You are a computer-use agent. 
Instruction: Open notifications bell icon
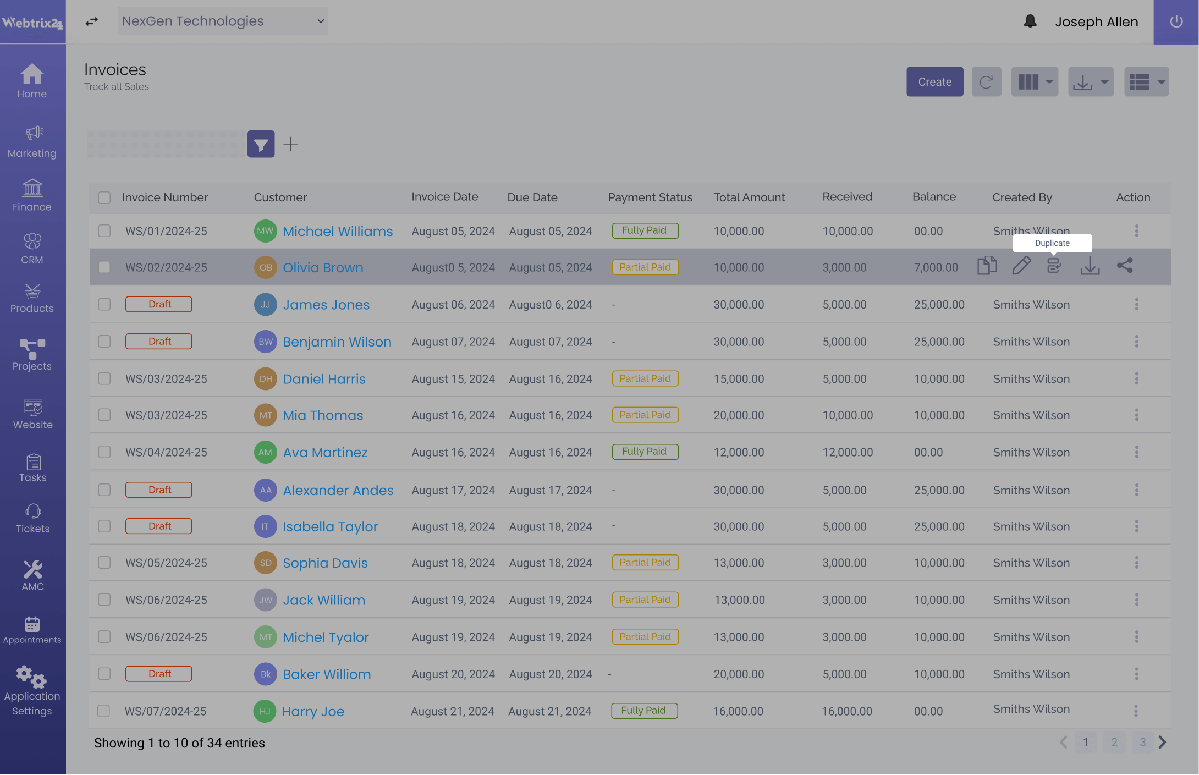point(1030,21)
